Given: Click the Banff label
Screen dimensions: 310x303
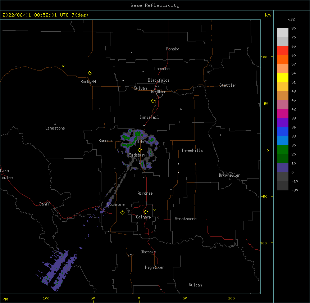Looking at the screenshot, I should (x=45, y=204).
